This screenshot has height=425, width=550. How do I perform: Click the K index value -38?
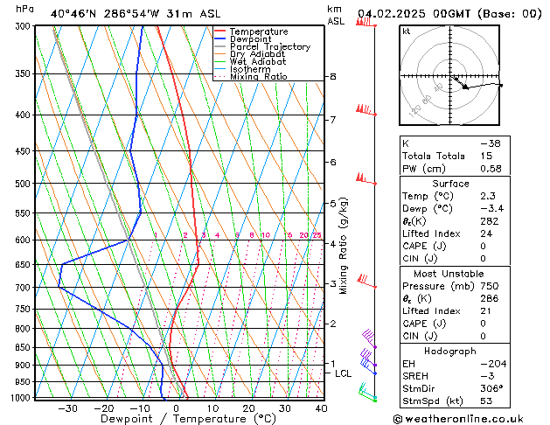tap(491, 143)
